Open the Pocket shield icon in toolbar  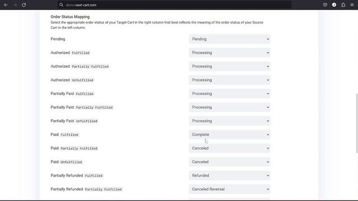(325, 5)
